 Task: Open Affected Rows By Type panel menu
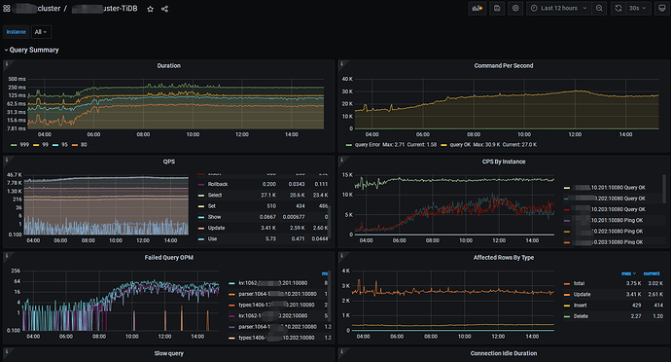[504, 258]
